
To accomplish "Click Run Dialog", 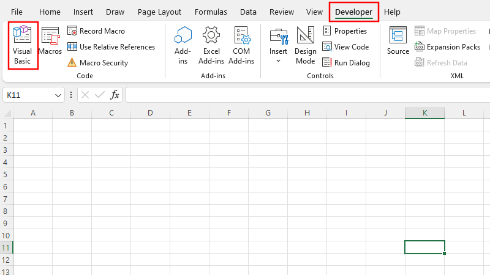I will (346, 63).
